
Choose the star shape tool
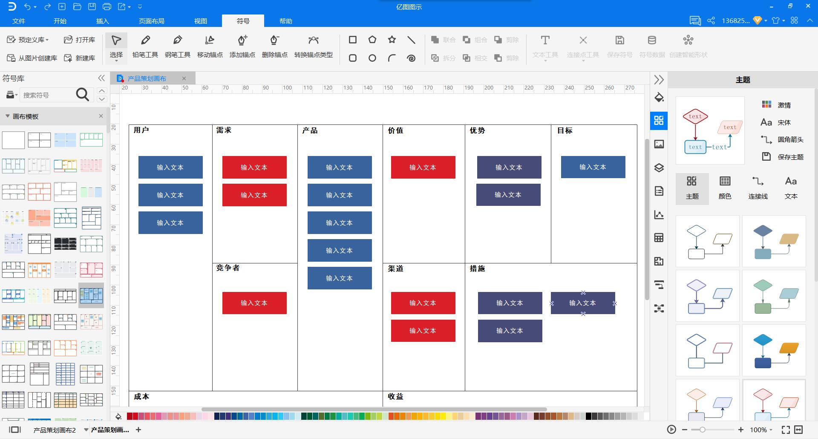(392, 40)
